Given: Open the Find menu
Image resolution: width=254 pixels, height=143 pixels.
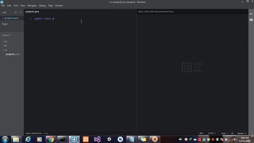Looking at the screenshot, I should point(16,6).
